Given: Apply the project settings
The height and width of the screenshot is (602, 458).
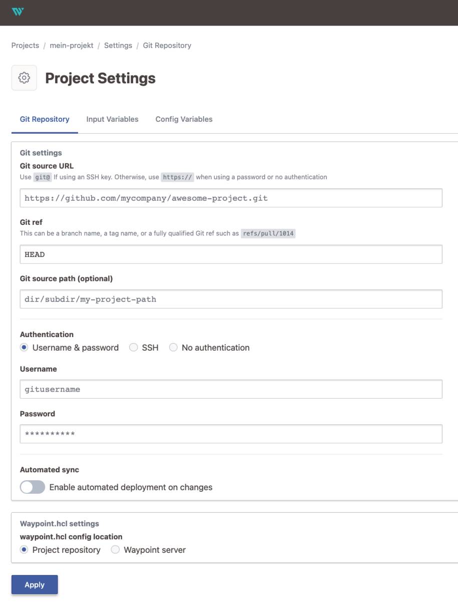Looking at the screenshot, I should point(35,584).
